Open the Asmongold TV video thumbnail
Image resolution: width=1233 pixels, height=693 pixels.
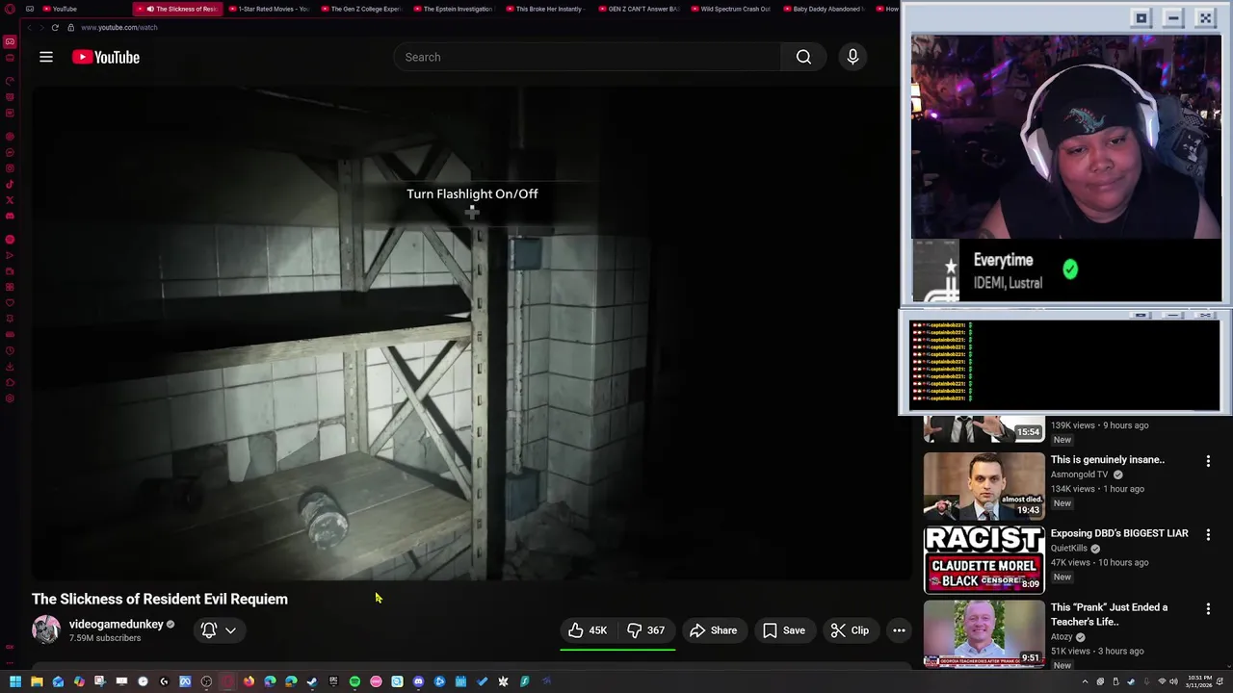tap(984, 486)
